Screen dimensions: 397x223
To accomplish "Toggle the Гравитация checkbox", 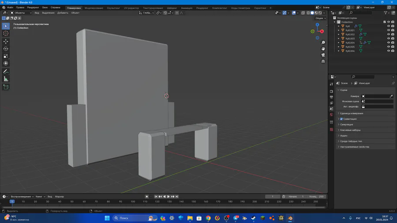I will tap(341, 119).
